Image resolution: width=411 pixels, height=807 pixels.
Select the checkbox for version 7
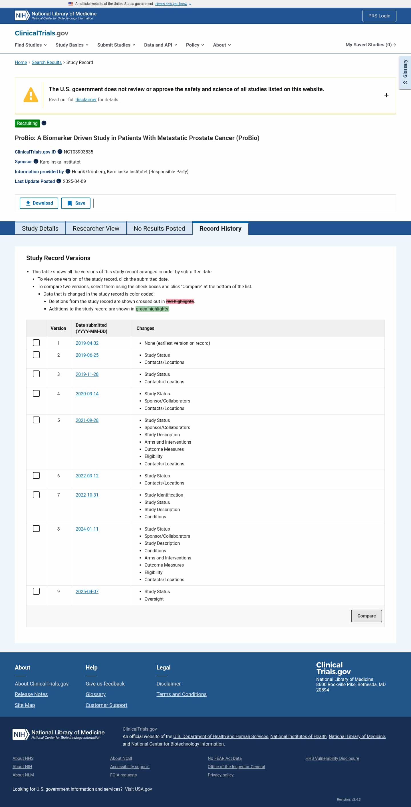click(36, 495)
